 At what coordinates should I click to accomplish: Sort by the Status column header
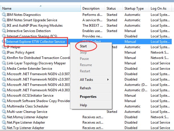click(114, 9)
